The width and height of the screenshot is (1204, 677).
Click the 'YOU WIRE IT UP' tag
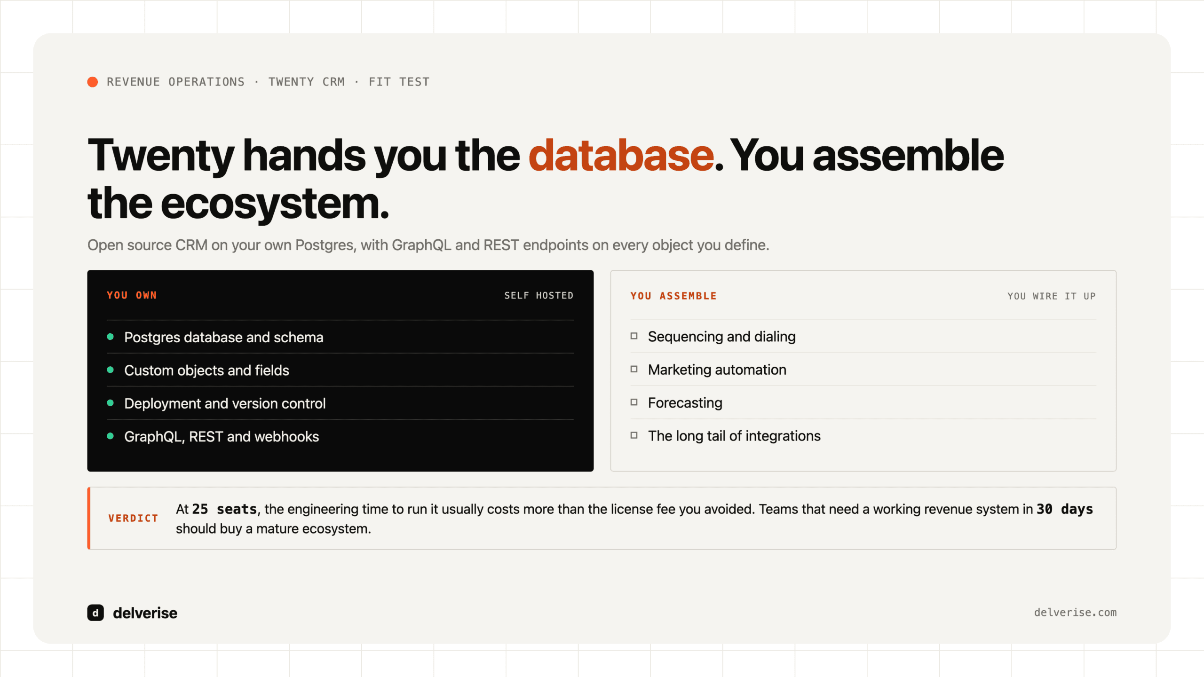pyautogui.click(x=1052, y=296)
